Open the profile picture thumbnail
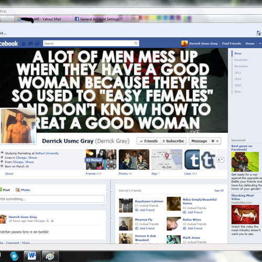 (x=18, y=126)
